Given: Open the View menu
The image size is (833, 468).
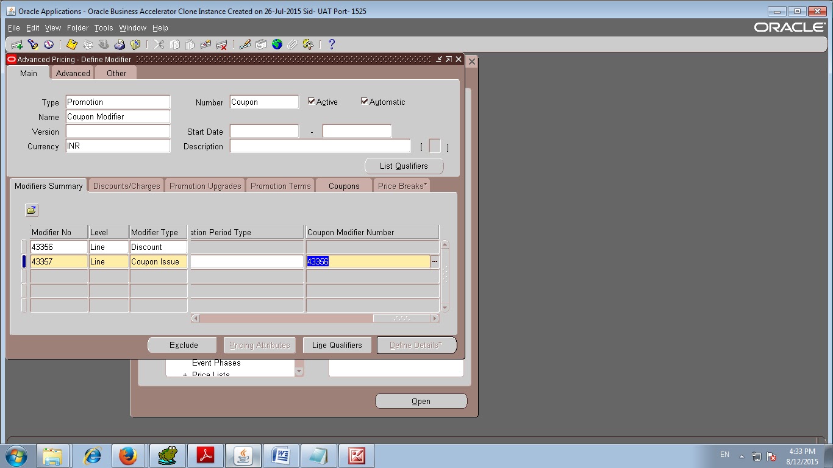Looking at the screenshot, I should point(53,28).
